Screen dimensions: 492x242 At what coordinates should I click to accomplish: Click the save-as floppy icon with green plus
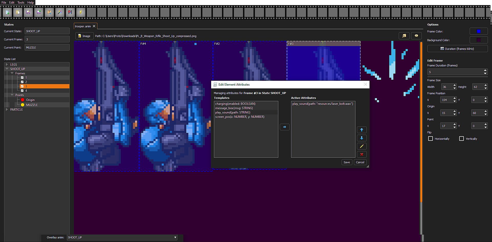[x=39, y=12]
